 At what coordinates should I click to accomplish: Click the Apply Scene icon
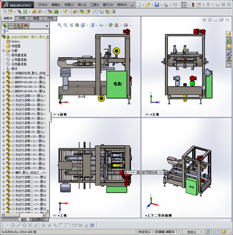pos(117,25)
